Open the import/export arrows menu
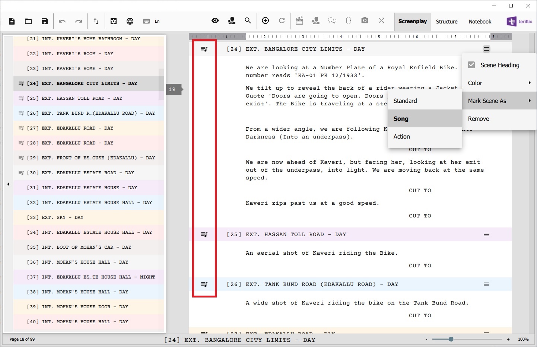Image resolution: width=537 pixels, height=347 pixels. click(x=96, y=21)
